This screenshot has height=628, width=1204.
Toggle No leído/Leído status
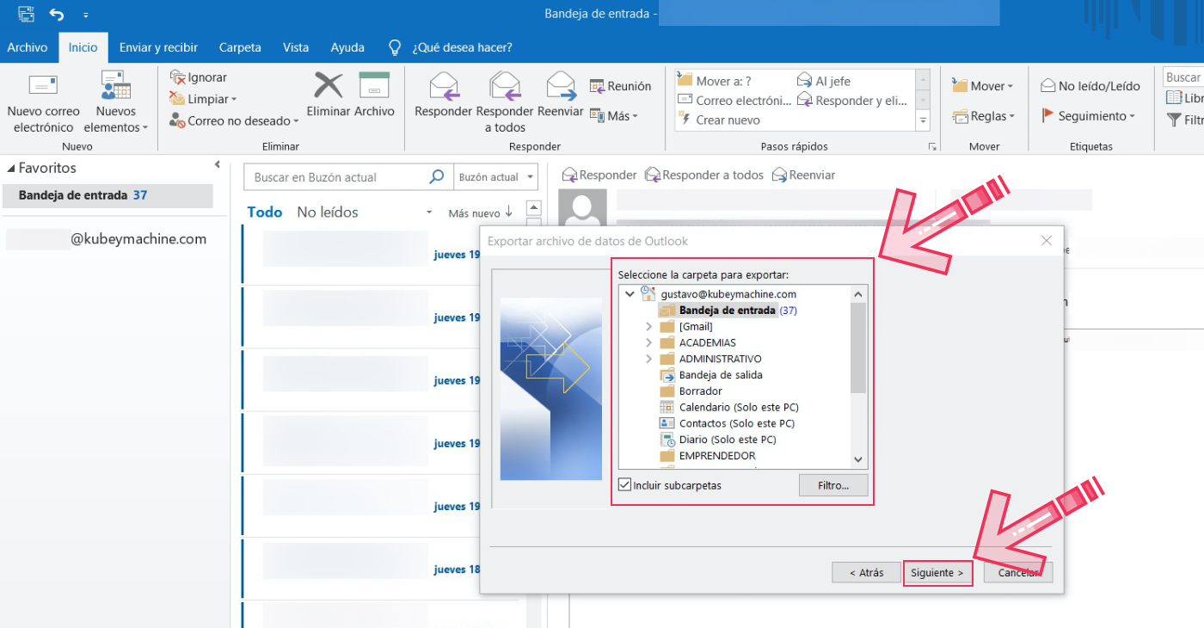(x=1090, y=86)
